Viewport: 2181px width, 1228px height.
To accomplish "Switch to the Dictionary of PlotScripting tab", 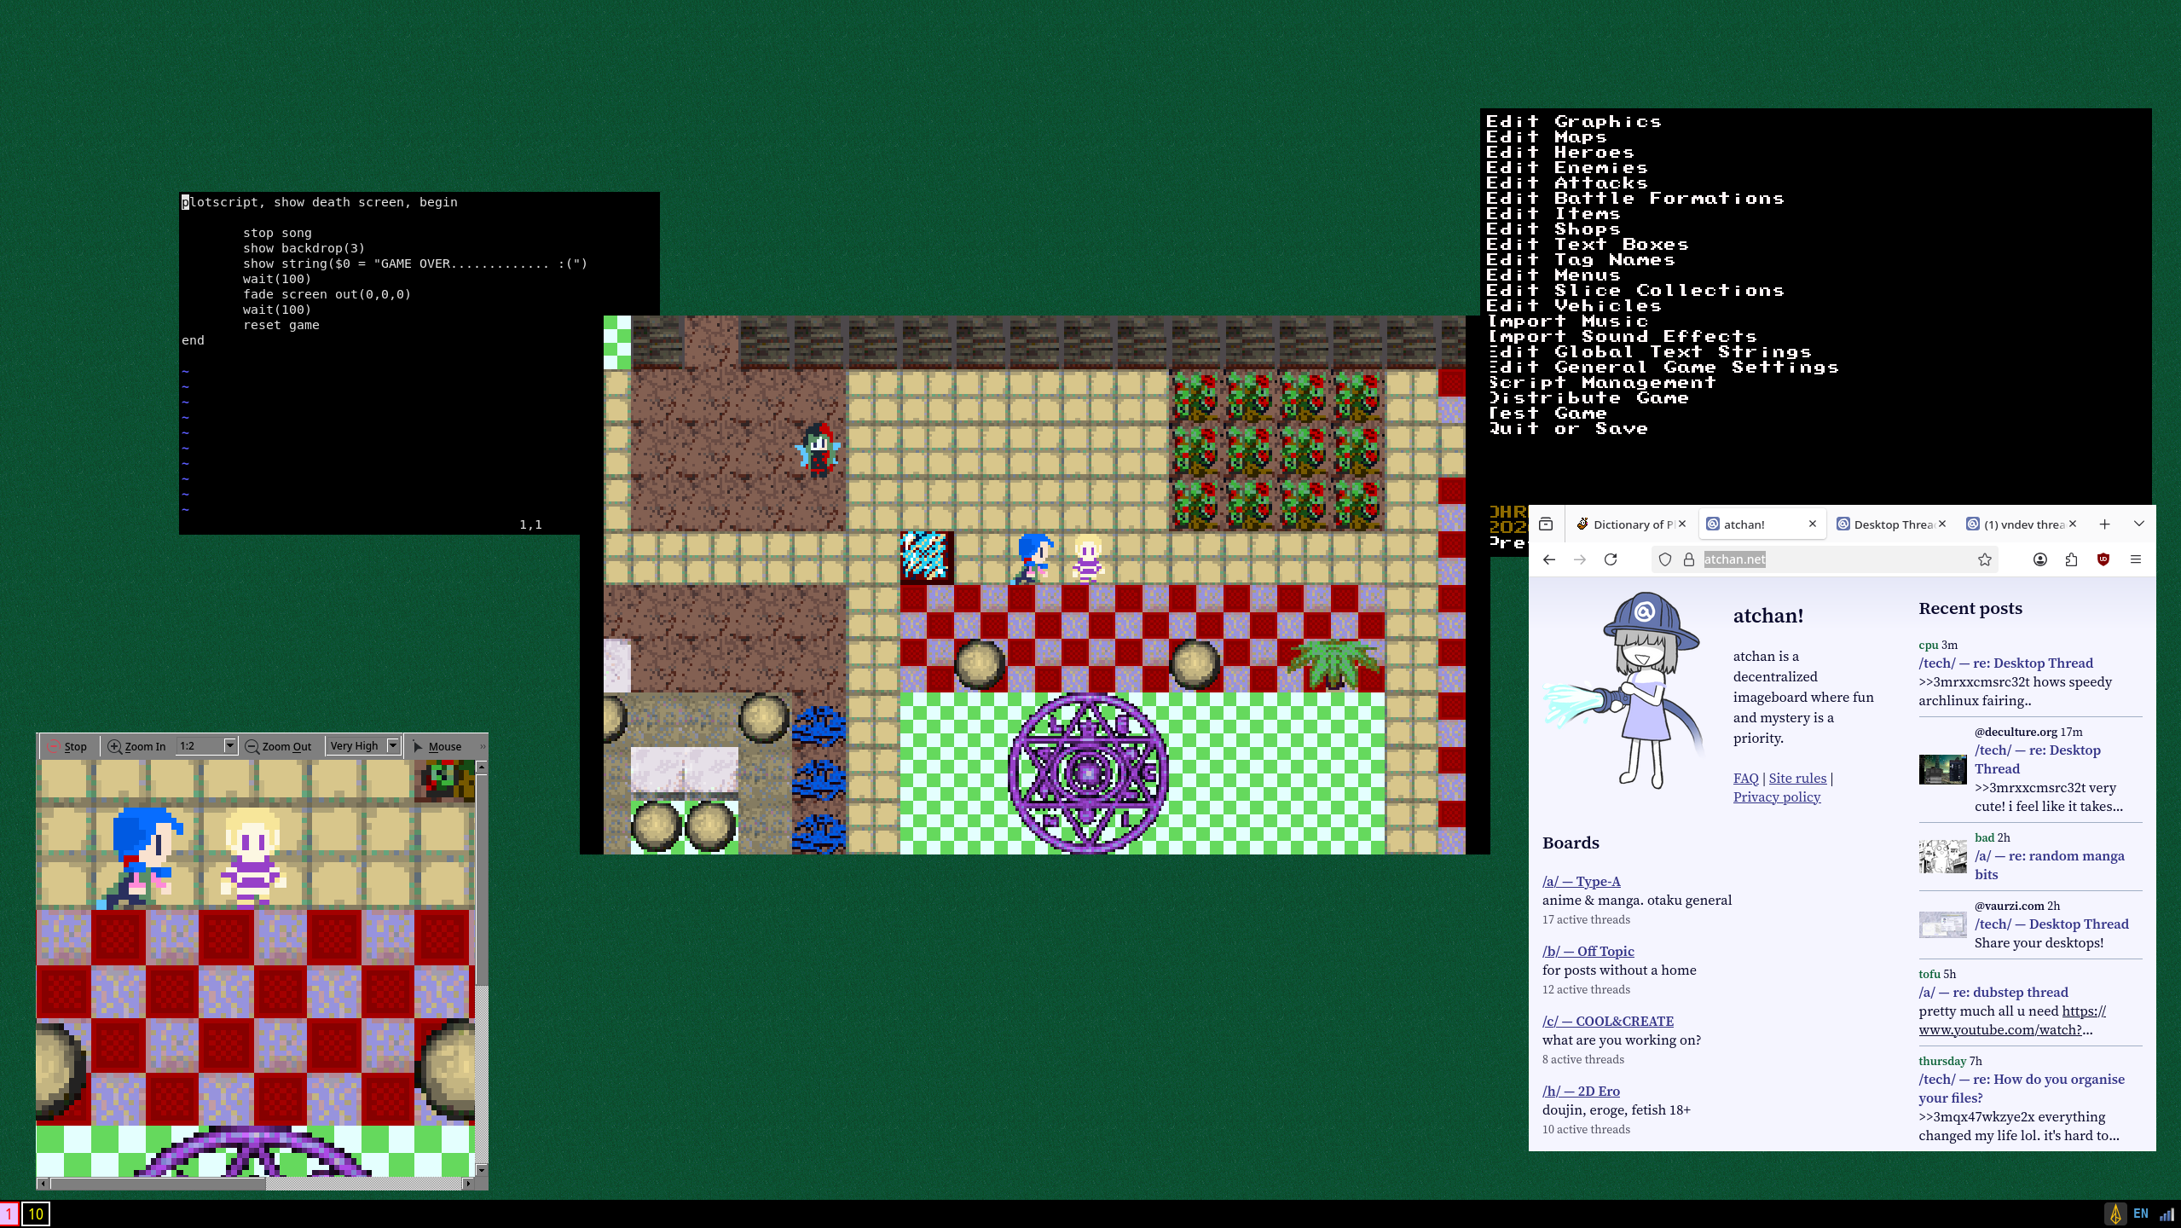I will click(x=1631, y=524).
